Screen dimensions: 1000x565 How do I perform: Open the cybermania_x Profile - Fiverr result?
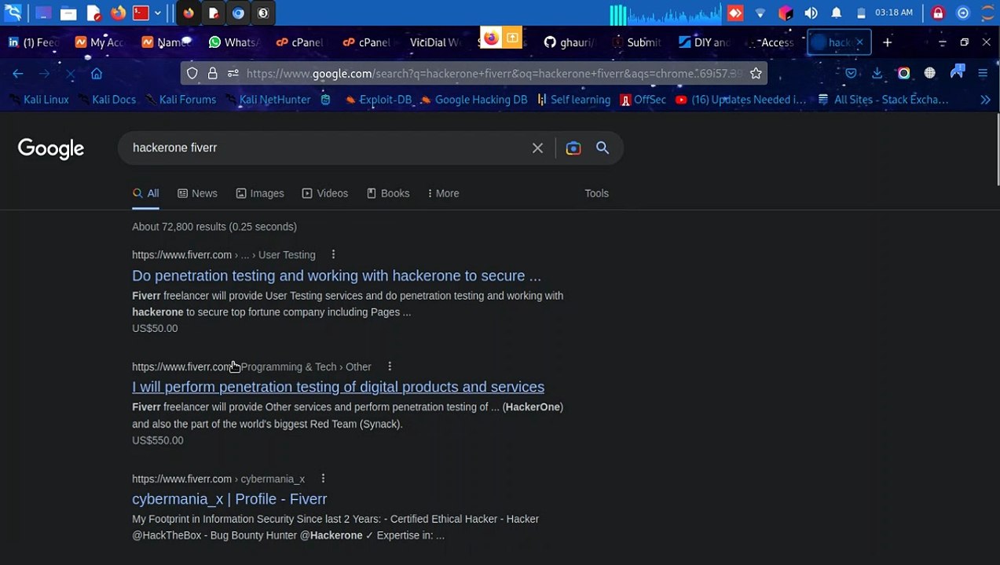tap(229, 499)
